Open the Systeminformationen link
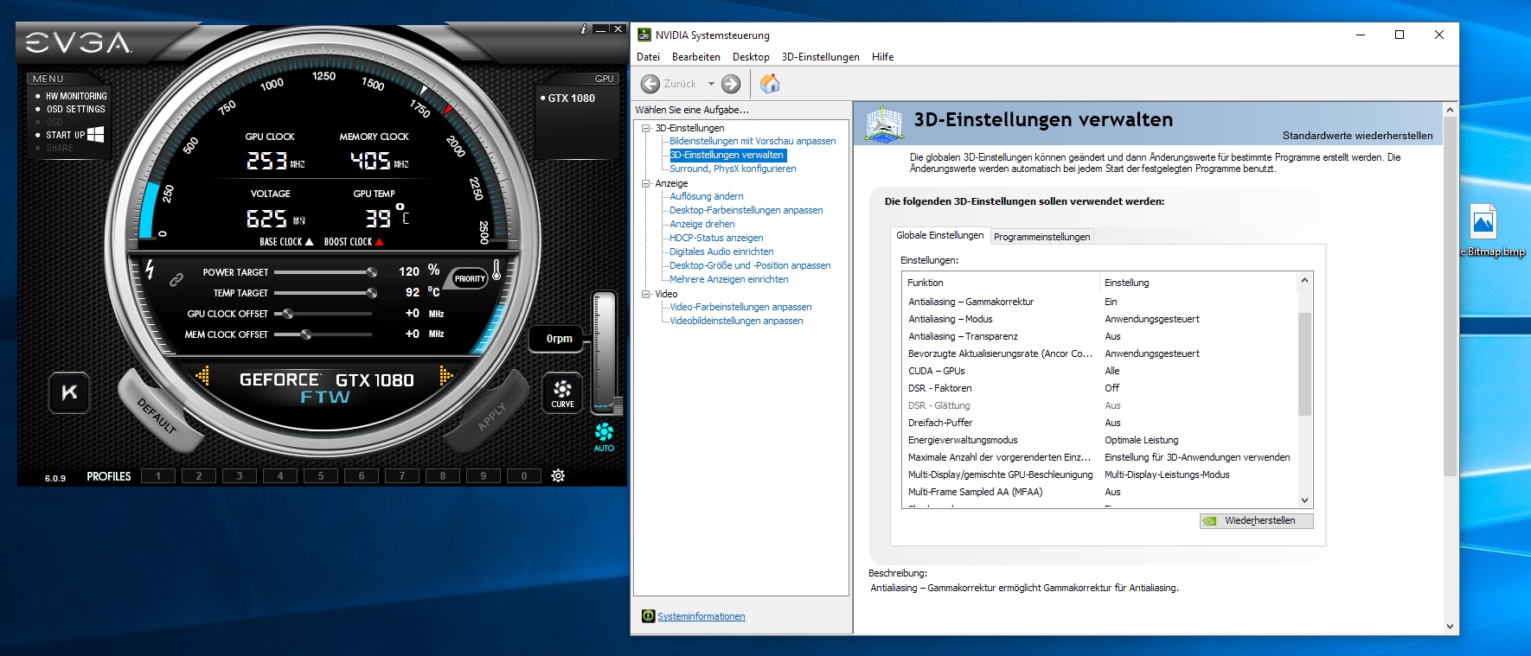1531x656 pixels. [x=701, y=616]
